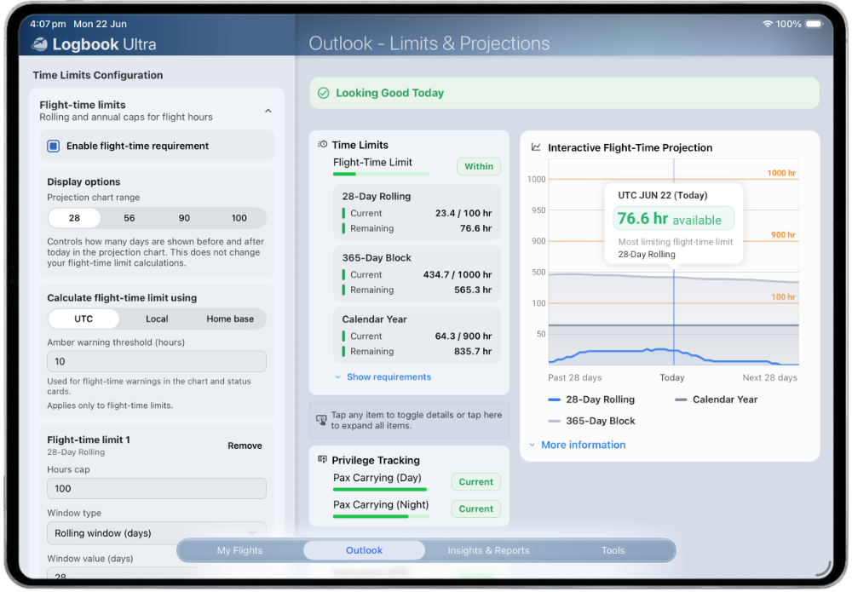This screenshot has width=852, height=592.
Task: Open the Insights & Reports tab
Action: point(488,551)
